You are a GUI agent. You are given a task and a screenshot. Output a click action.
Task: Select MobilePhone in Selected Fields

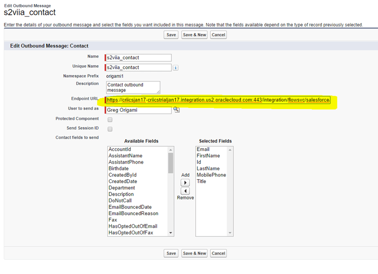pyautogui.click(x=211, y=175)
